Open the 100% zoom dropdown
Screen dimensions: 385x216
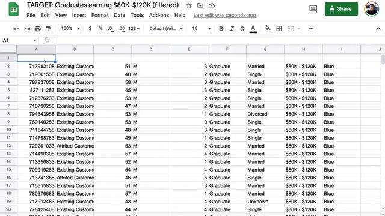[x=70, y=29]
